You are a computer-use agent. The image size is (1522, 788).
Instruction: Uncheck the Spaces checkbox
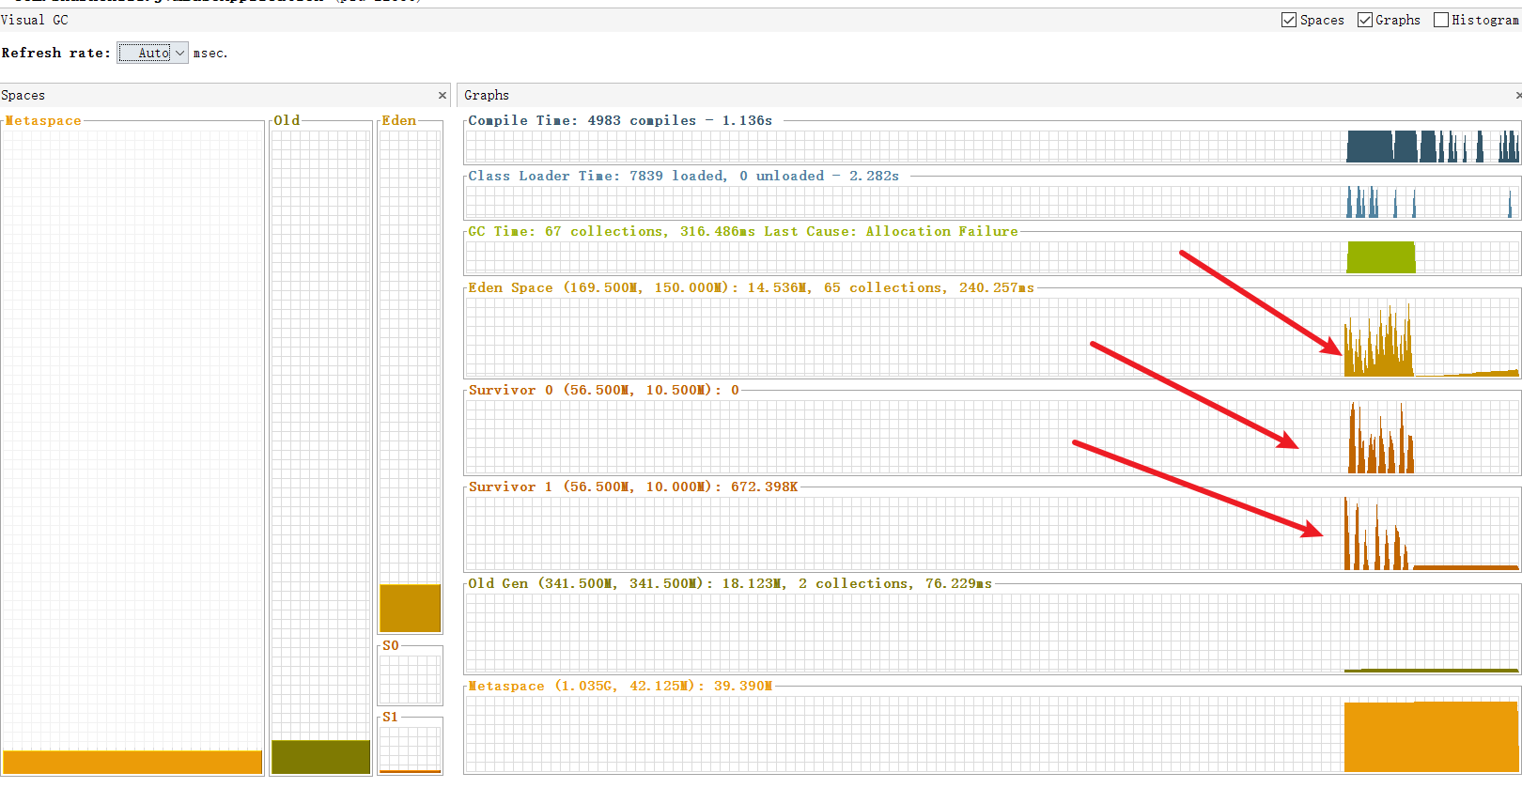point(1289,20)
